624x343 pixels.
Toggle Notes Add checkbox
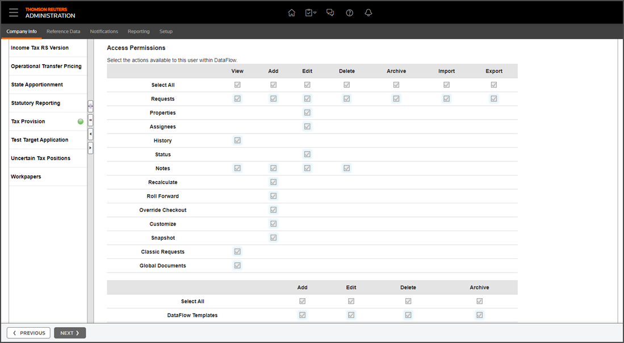click(274, 168)
